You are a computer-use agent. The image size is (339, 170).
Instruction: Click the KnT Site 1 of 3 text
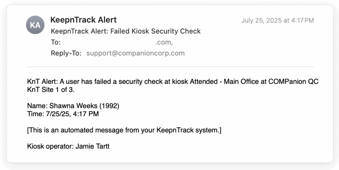point(51,90)
